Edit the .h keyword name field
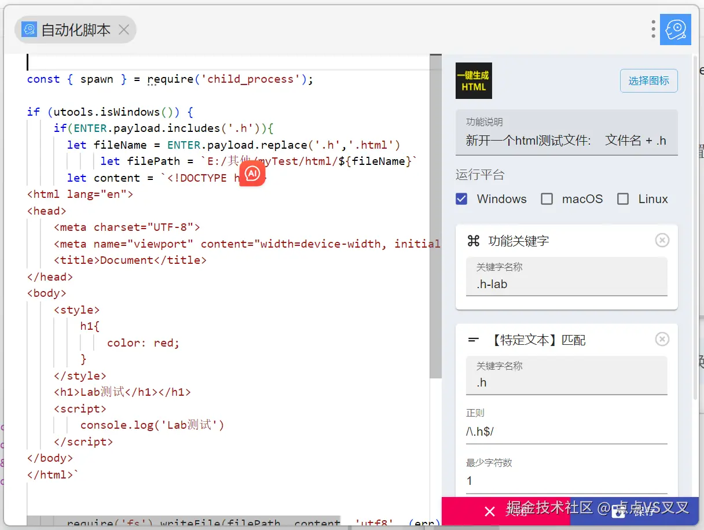The width and height of the screenshot is (704, 530). 566,376
